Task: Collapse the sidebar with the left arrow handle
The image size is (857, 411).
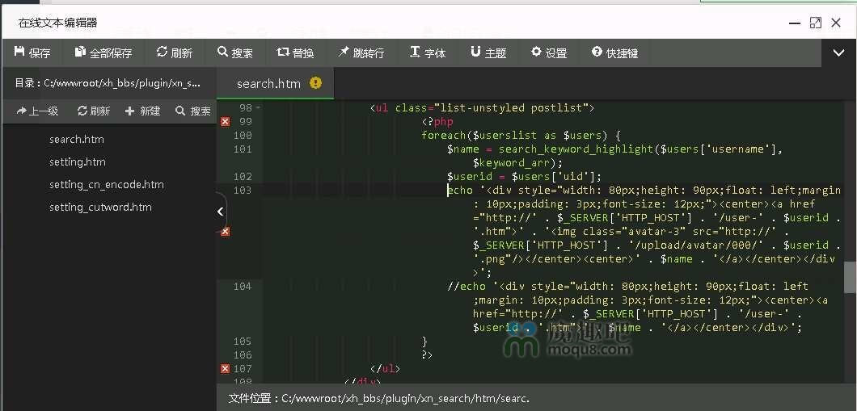Action: coord(220,212)
